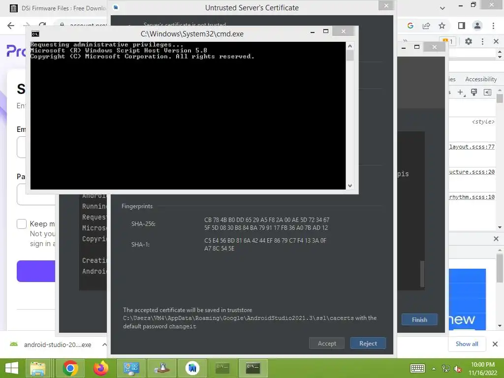Screen dimensions: 504x378
Task: Toggle computed styles sidebar icon
Action: tap(487, 93)
